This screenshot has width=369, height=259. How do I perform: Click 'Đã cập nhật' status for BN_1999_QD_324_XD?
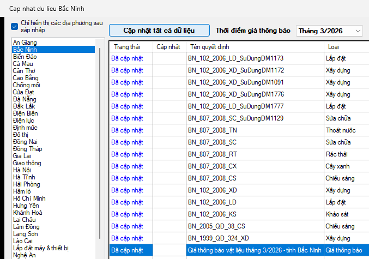(x=127, y=238)
